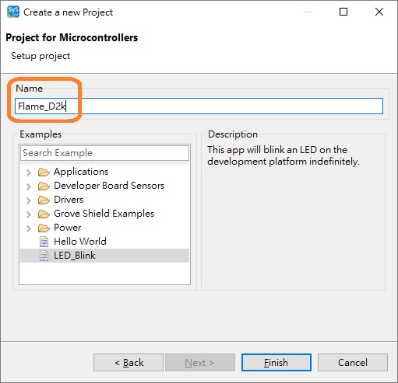
Task: Click the project Name text field
Action: coord(199,106)
